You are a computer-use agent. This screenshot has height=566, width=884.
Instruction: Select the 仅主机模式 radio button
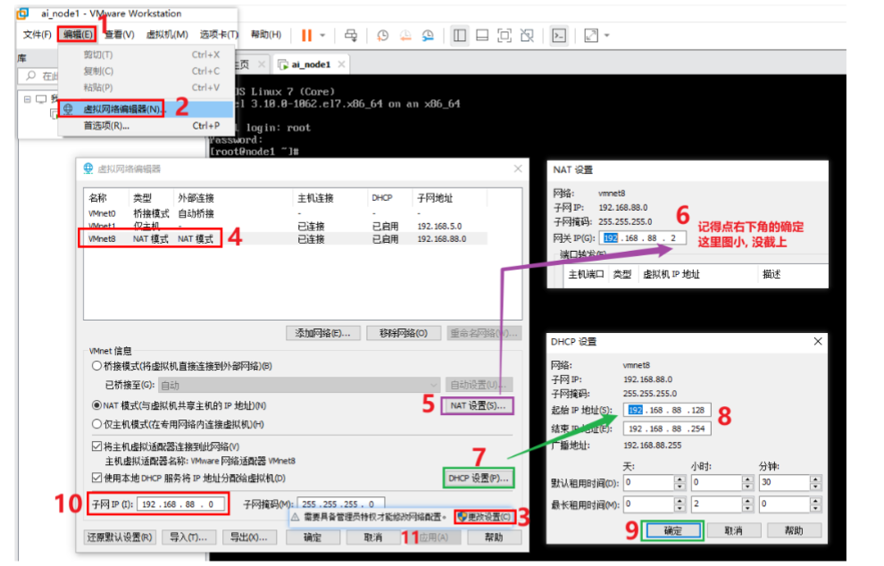pyautogui.click(x=97, y=424)
